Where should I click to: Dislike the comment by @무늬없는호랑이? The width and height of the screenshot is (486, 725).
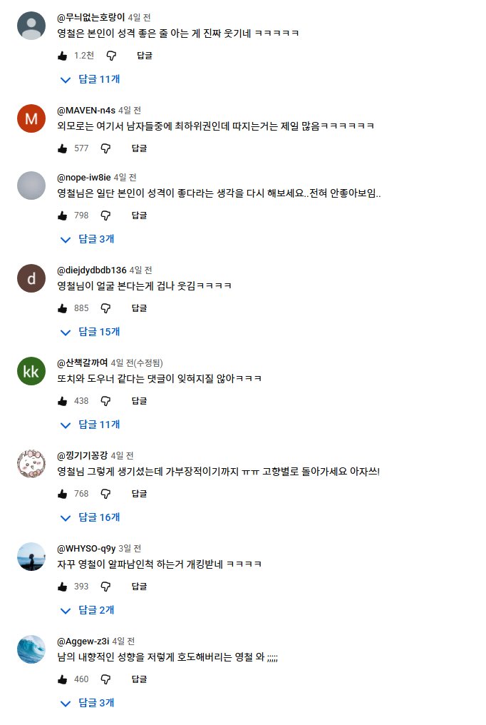coord(111,56)
